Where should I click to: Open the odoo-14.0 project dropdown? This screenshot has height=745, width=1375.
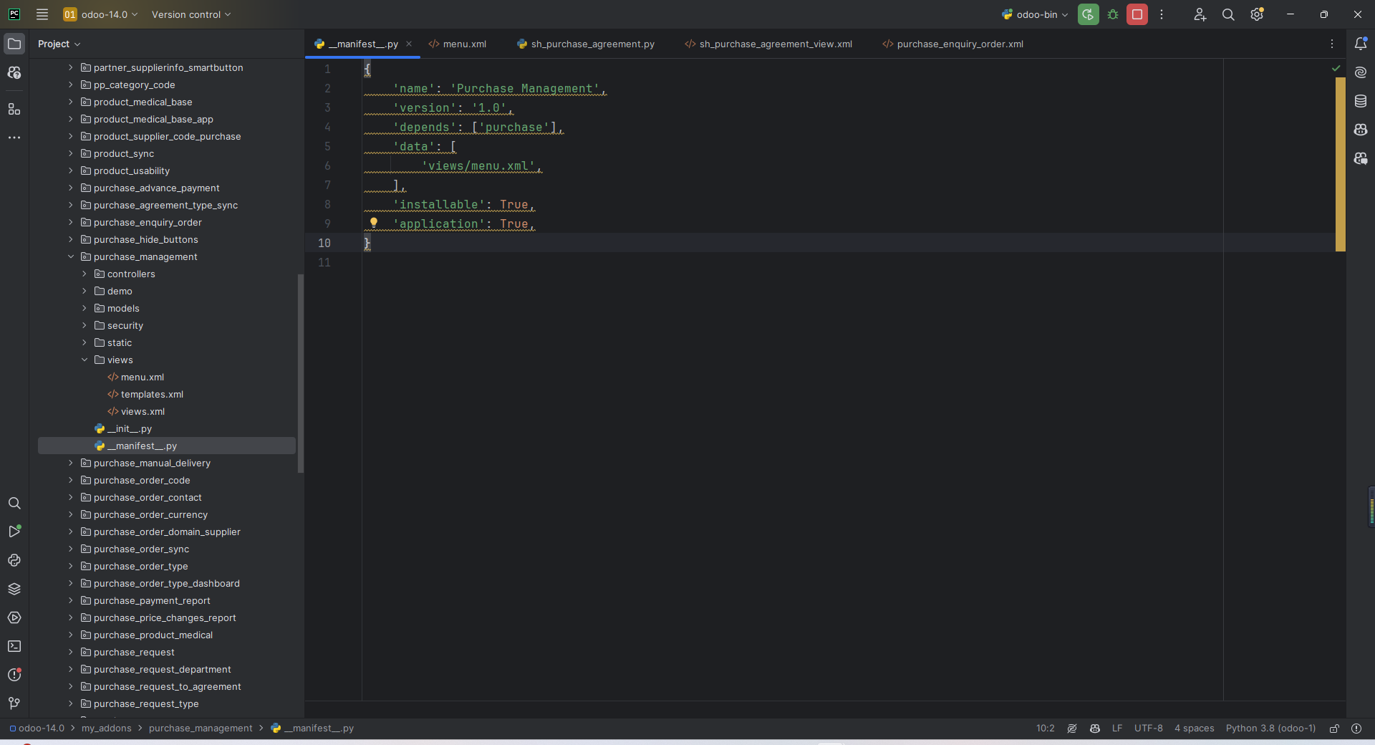(x=100, y=14)
